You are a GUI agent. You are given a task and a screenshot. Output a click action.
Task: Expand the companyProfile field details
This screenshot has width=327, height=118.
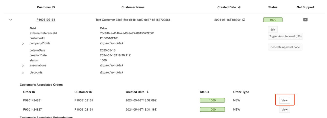[x=23, y=44]
